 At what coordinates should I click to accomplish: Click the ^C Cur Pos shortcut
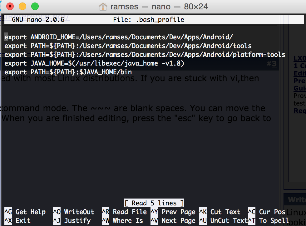(267, 212)
